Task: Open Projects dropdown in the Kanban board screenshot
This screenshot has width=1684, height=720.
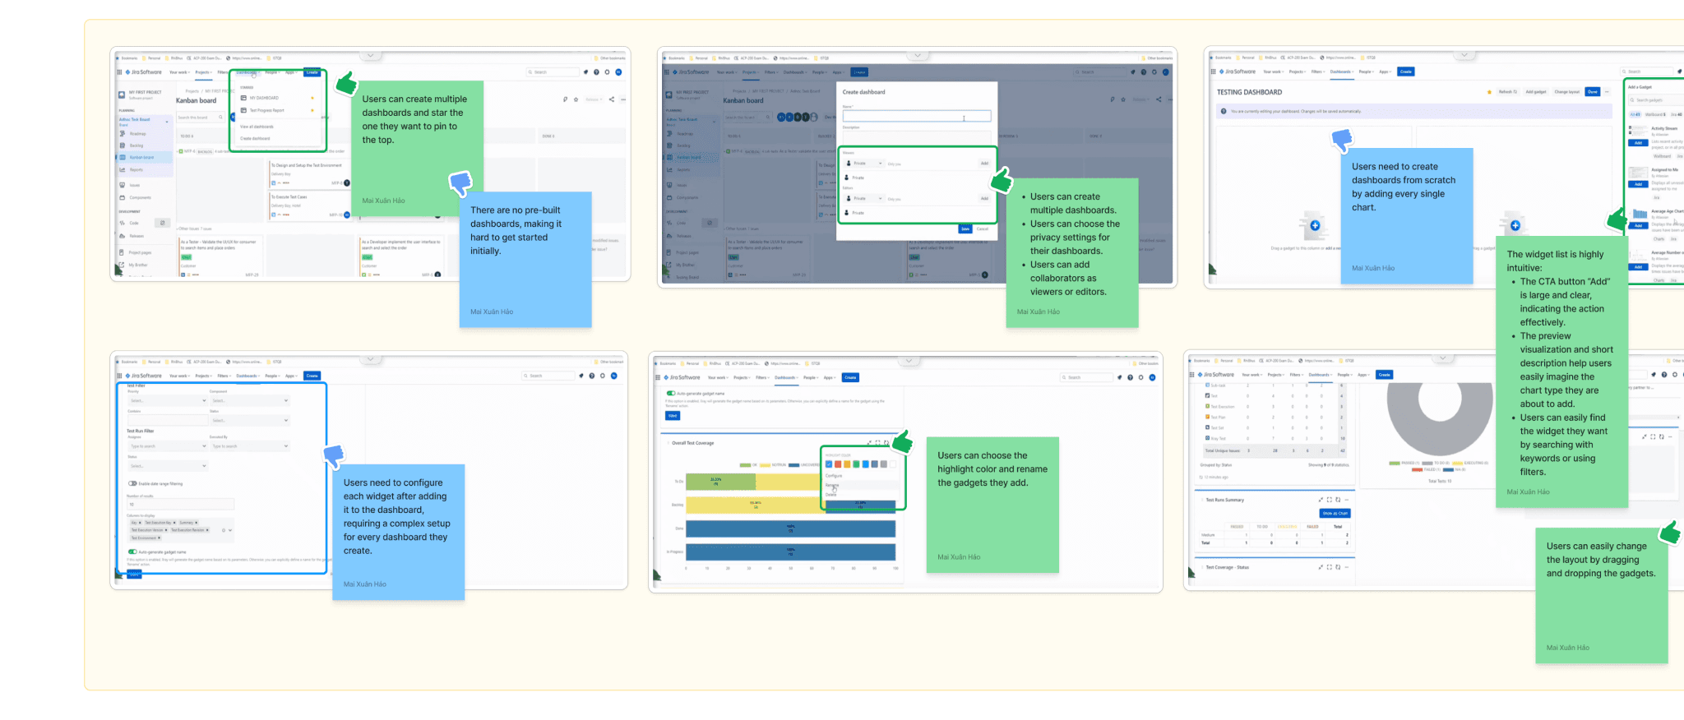Action: pyautogui.click(x=203, y=72)
